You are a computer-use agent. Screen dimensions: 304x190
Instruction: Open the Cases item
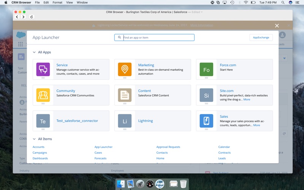[98, 153]
